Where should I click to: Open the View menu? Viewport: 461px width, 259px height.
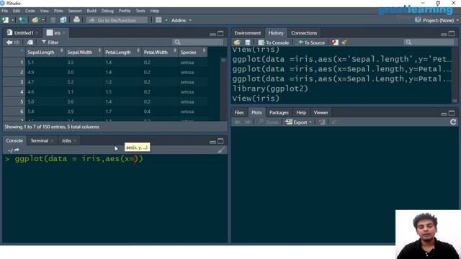click(45, 11)
